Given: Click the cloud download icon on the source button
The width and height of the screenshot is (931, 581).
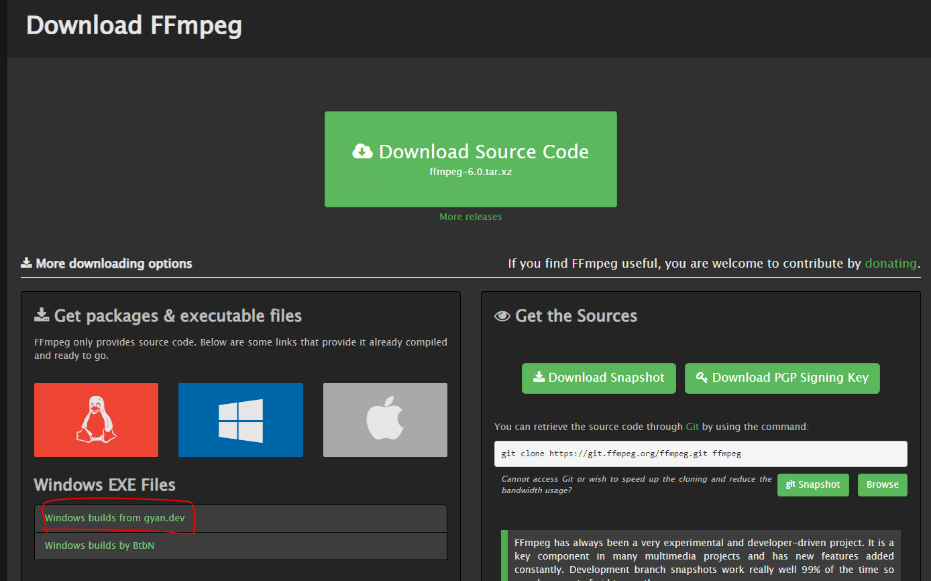Looking at the screenshot, I should click(x=363, y=151).
